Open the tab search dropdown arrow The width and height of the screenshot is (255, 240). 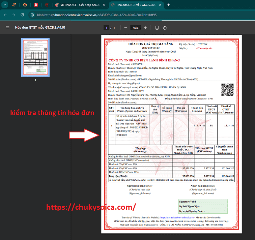pyautogui.click(x=5, y=5)
